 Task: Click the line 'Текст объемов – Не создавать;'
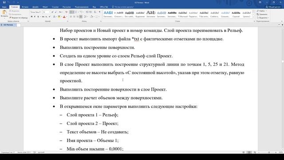tap(98, 132)
